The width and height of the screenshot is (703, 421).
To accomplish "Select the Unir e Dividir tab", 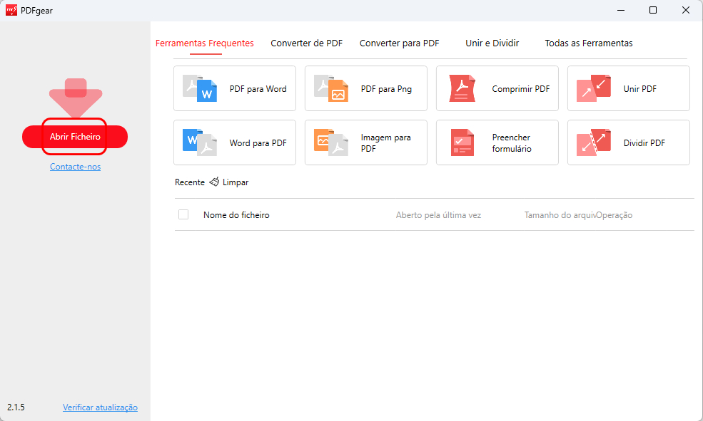I will 492,43.
